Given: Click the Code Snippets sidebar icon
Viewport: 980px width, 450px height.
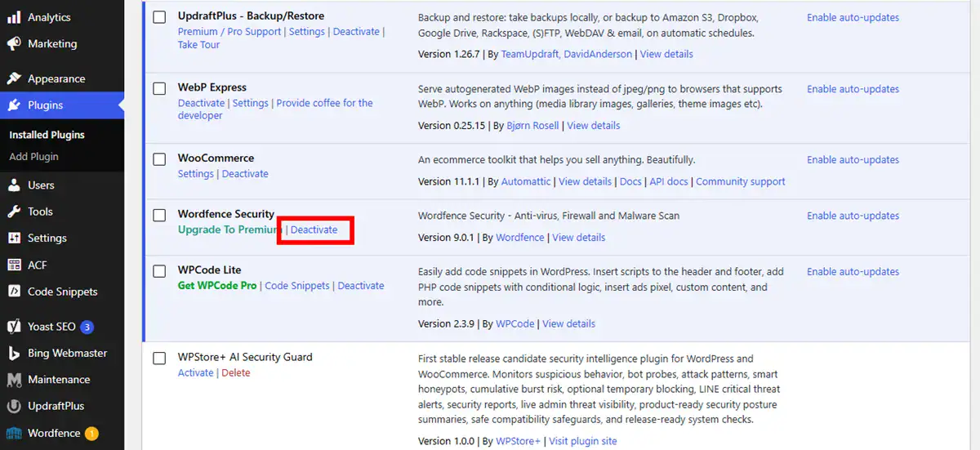Looking at the screenshot, I should click(14, 292).
